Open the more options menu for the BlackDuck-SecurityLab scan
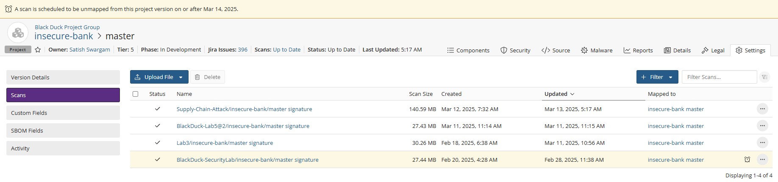Viewport: 778px width, 182px height. point(762,160)
